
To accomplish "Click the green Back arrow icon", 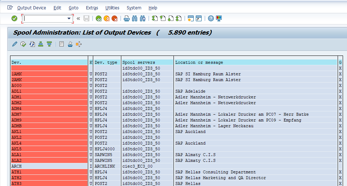I will pos(99,18).
